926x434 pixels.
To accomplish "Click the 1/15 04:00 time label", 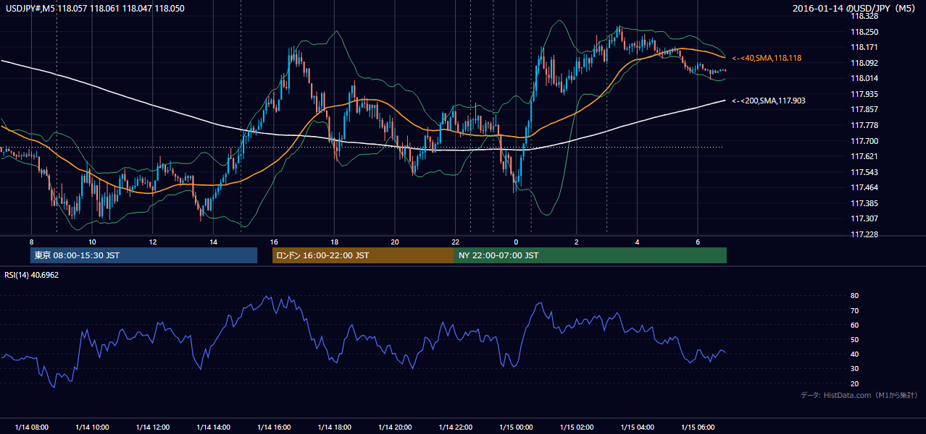I will pyautogui.click(x=637, y=427).
